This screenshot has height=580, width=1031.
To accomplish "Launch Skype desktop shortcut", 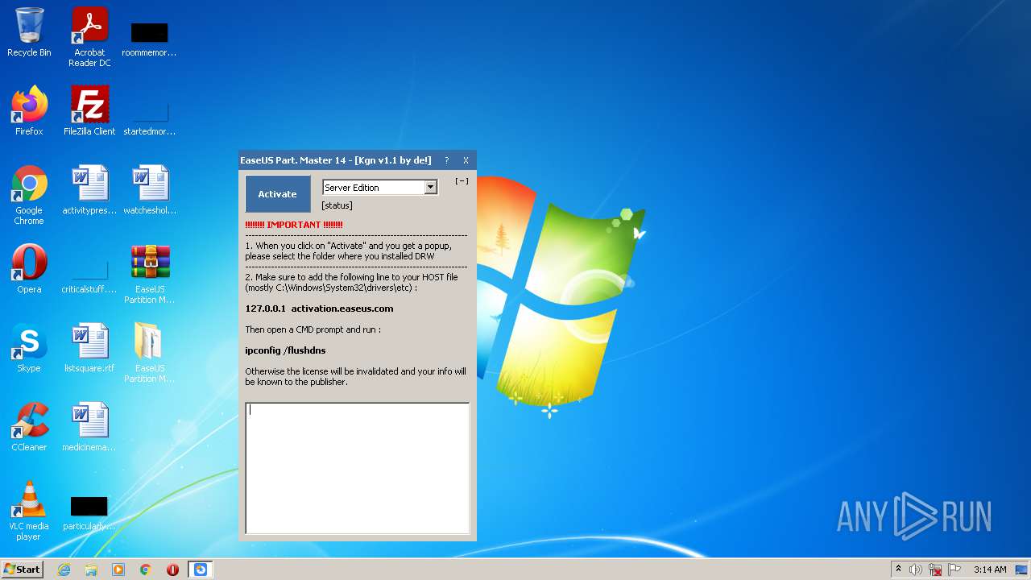I will click(x=29, y=348).
